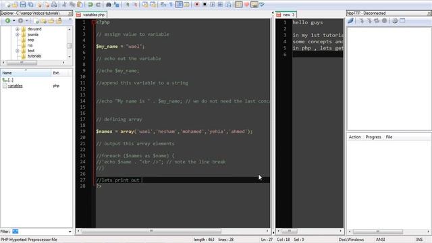This screenshot has height=243, width=432.
Task: Click the Name column header
Action: (x=26, y=73)
